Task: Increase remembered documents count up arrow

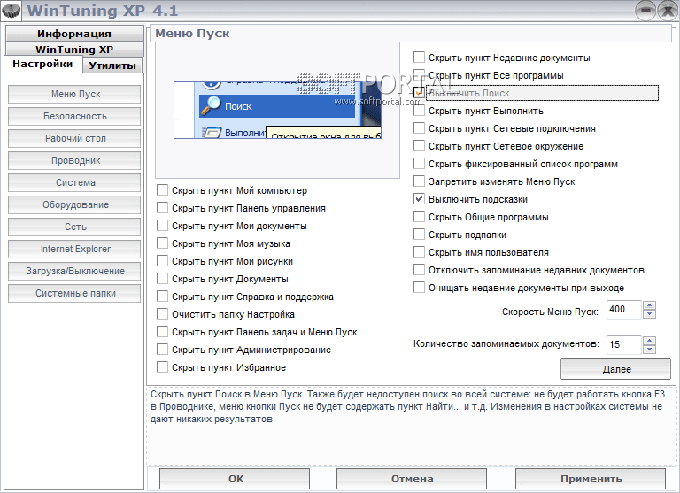Action: pyautogui.click(x=649, y=341)
